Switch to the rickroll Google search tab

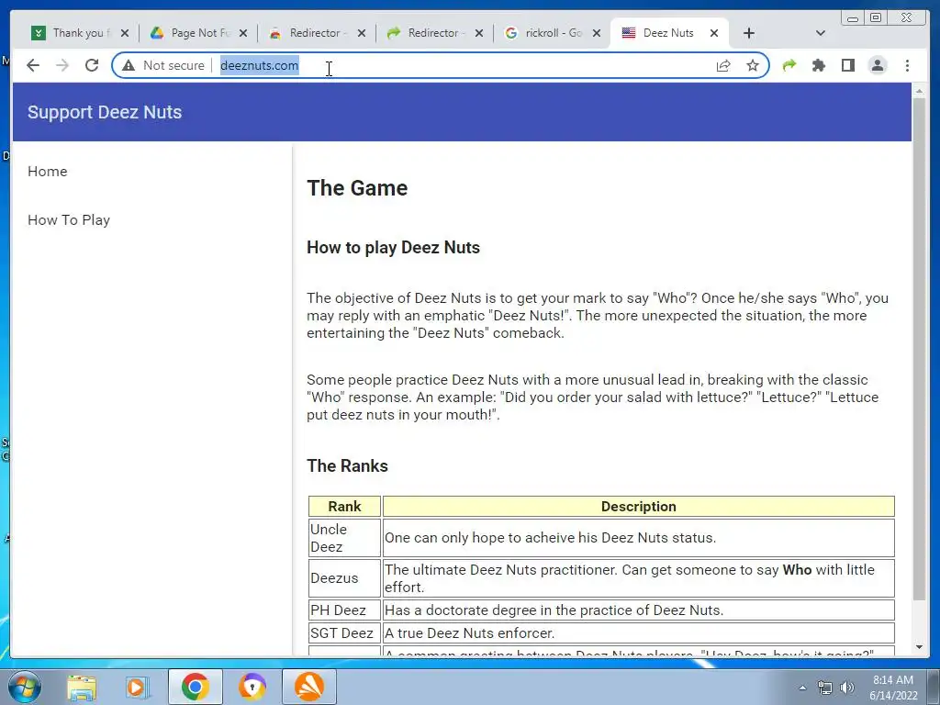tap(552, 33)
